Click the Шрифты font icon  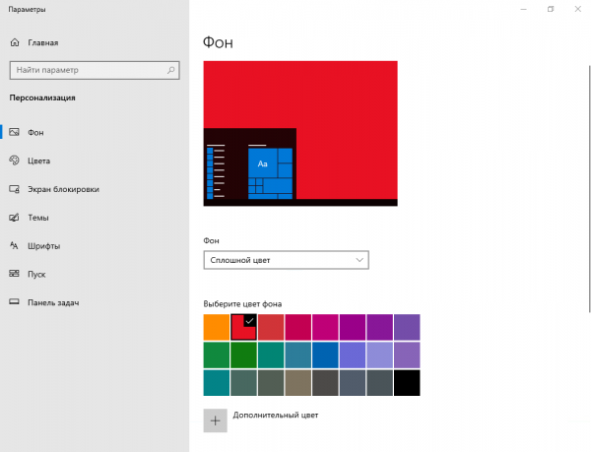click(15, 246)
